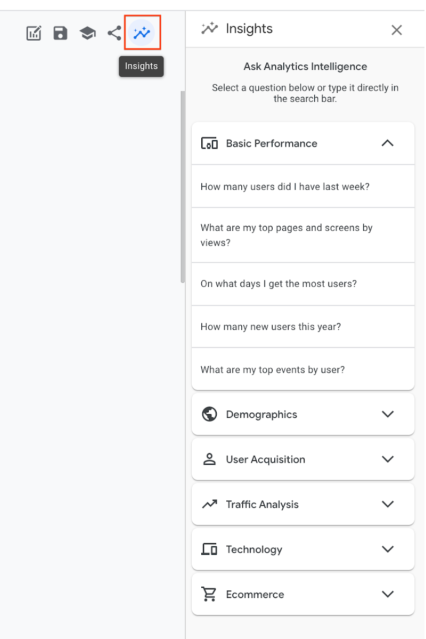Select 'What are my top pages and screens' question

point(286,235)
